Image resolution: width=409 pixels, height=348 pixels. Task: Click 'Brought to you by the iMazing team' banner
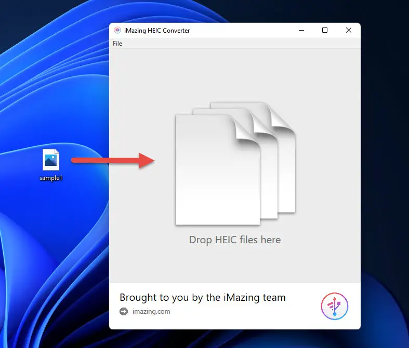point(202,298)
